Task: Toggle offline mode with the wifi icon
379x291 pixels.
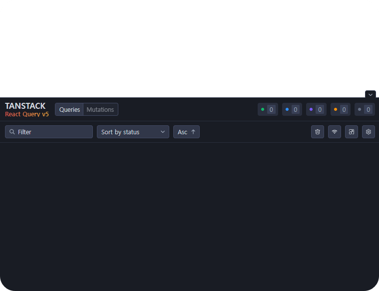Action: coord(334,132)
